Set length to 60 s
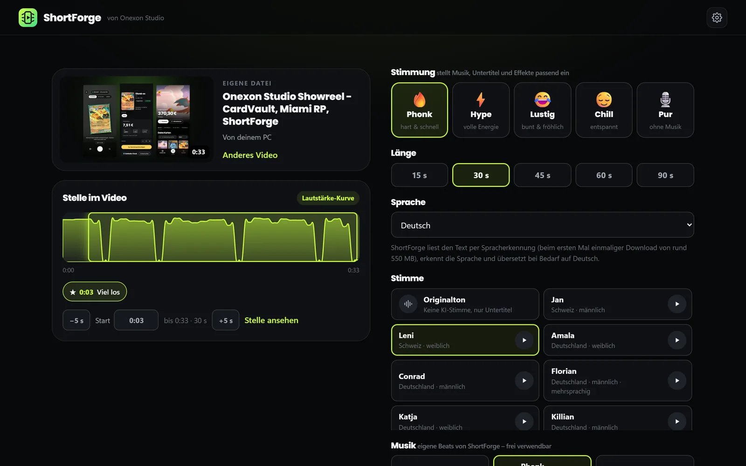Viewport: 746px width, 466px height. (604, 175)
